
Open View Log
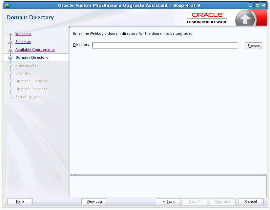(94, 201)
